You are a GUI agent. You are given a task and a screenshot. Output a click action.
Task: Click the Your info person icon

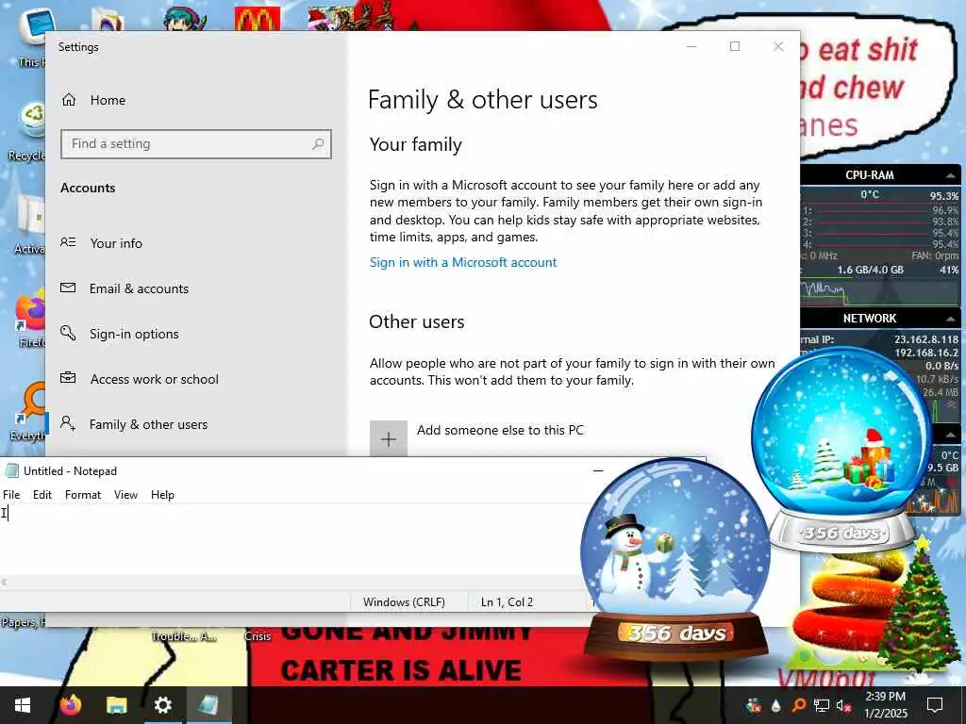[68, 242]
